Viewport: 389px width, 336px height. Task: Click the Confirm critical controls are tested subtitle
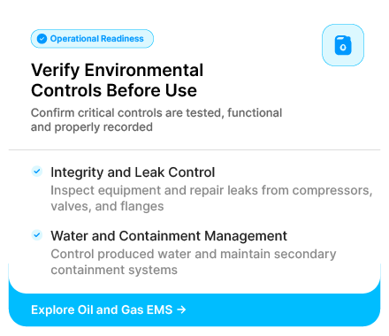click(x=156, y=120)
